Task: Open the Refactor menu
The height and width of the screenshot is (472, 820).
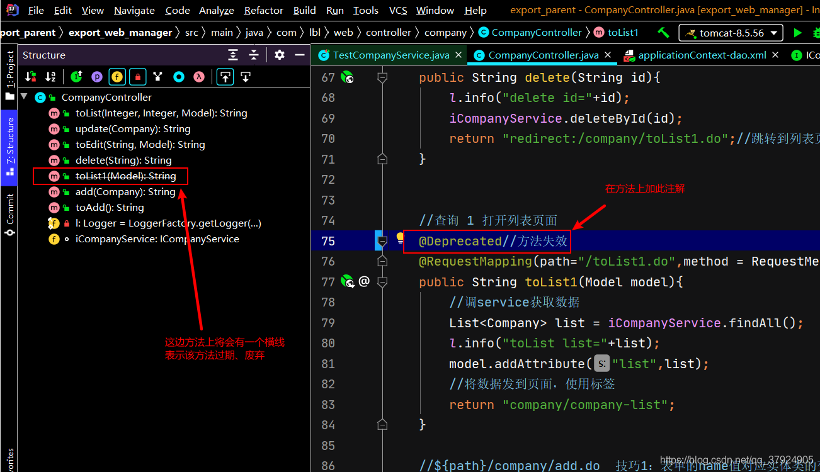Action: (263, 10)
